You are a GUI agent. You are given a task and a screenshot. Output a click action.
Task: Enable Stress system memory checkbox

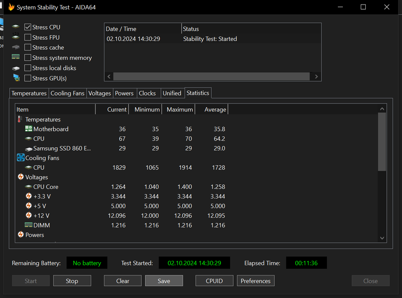tap(28, 58)
